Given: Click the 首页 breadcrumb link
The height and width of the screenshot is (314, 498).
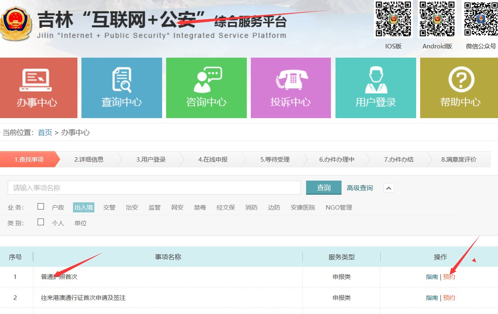Looking at the screenshot, I should 44,132.
